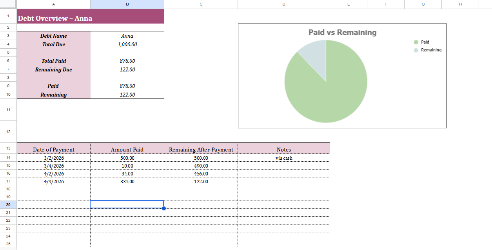The height and width of the screenshot is (250, 492).
Task: Click the Paid vs Remaining chart title
Action: (342, 33)
